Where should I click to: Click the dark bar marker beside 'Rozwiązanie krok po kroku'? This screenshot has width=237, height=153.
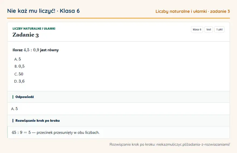[x=13, y=120]
